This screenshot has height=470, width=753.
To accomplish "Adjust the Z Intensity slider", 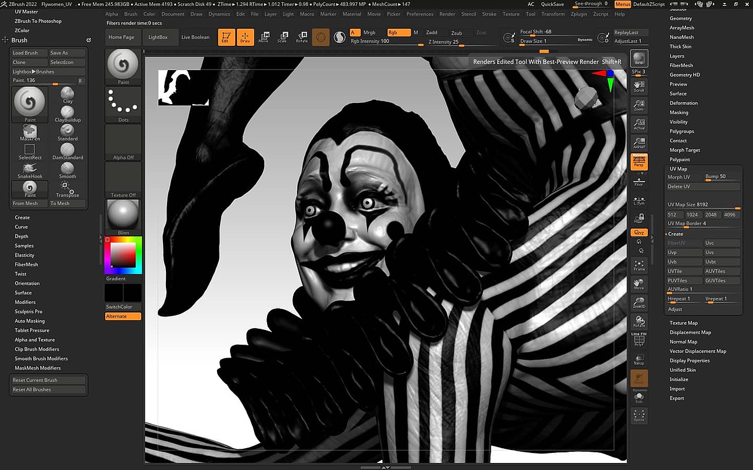I will pyautogui.click(x=462, y=42).
